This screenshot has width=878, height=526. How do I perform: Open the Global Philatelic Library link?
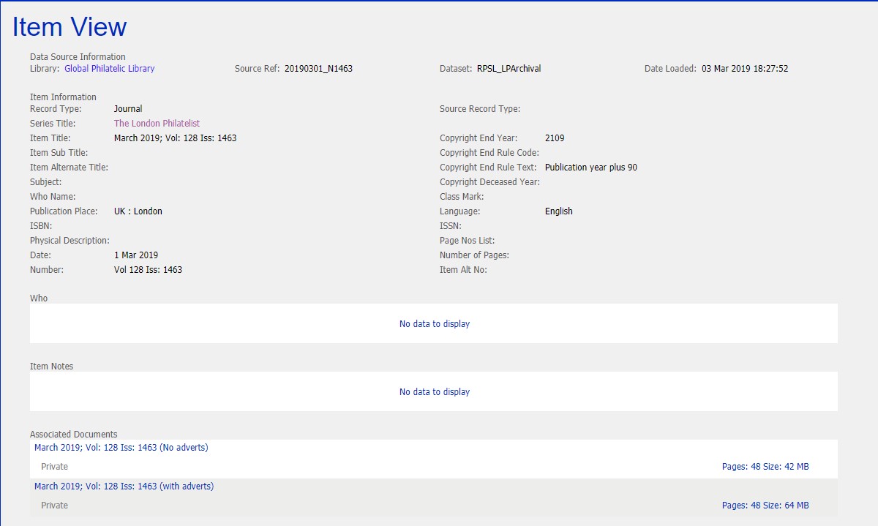(x=110, y=69)
